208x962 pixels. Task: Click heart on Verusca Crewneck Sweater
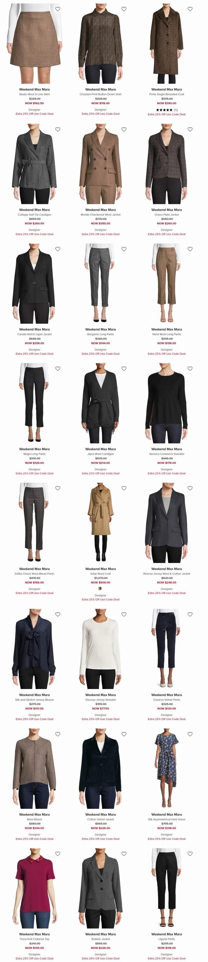[x=190, y=368]
